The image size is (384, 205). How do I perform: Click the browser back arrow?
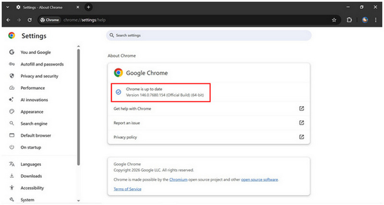[8, 20]
